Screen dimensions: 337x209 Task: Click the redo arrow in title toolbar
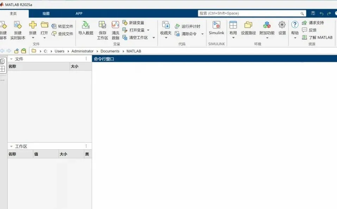point(329,13)
